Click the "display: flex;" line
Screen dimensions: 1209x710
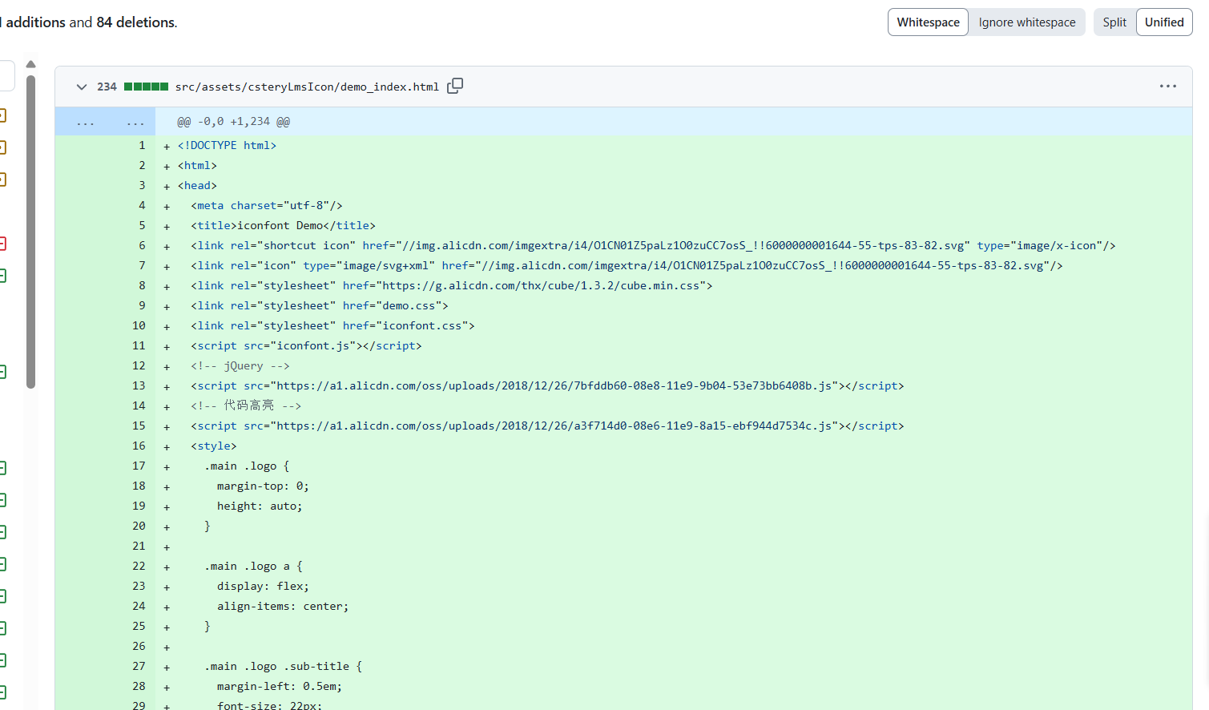pos(263,586)
